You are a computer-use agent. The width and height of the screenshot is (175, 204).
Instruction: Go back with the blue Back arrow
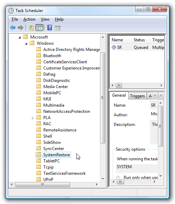click(x=13, y=28)
